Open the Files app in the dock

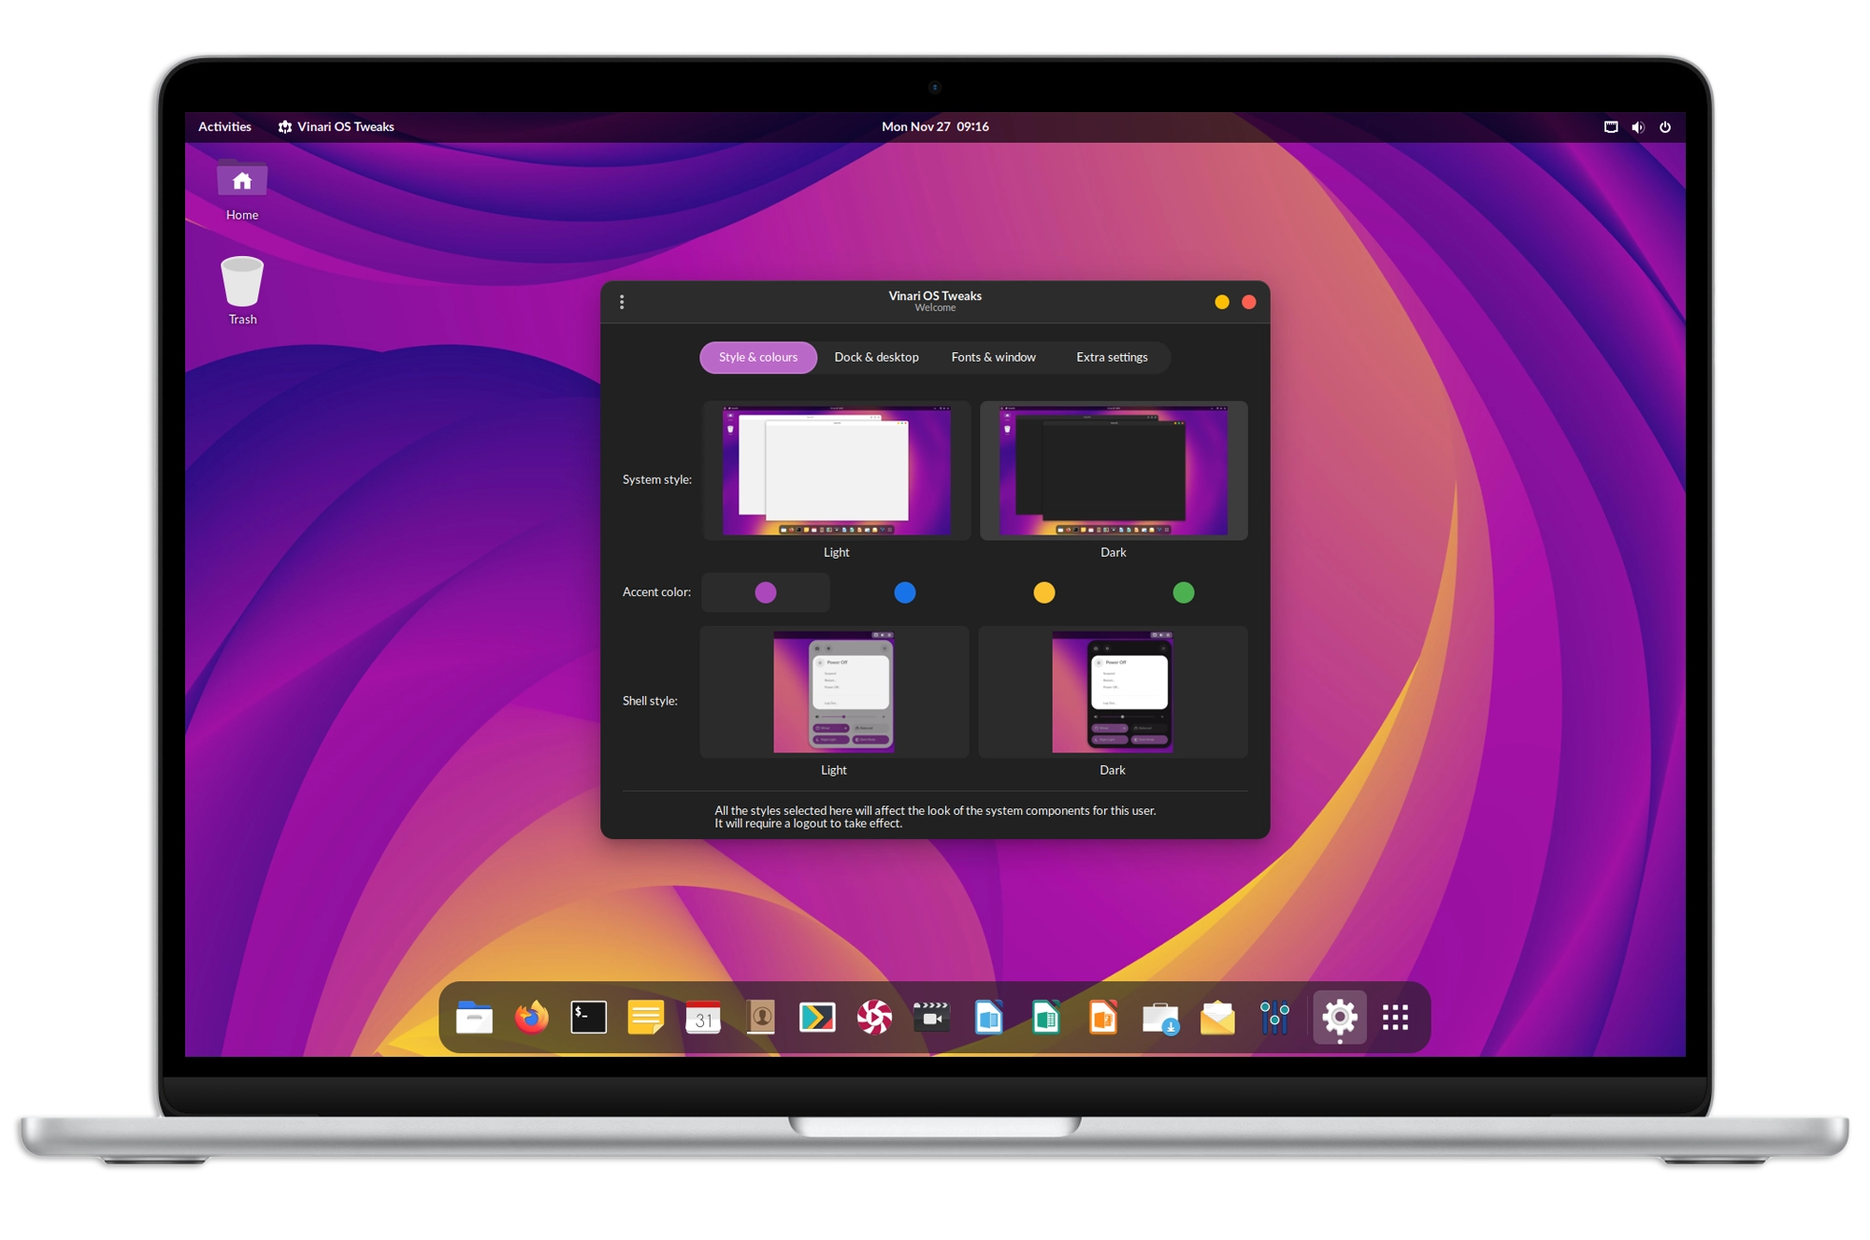point(474,1017)
